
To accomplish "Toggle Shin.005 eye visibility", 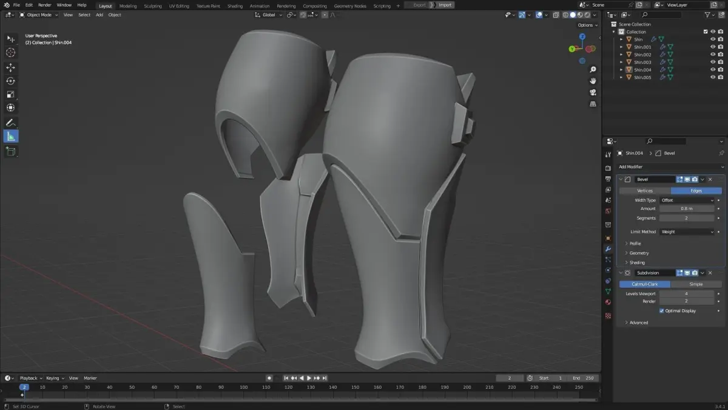I will (713, 77).
